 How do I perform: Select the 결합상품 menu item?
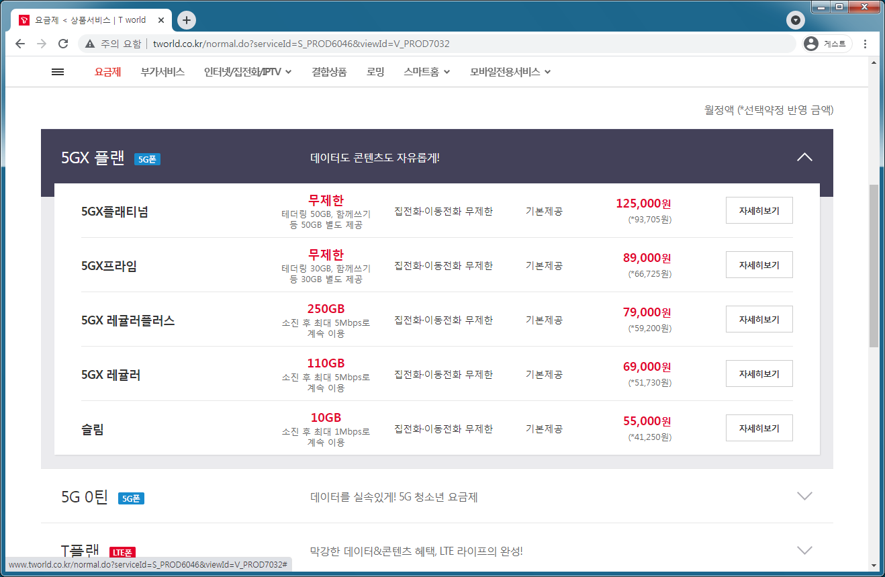pyautogui.click(x=329, y=72)
